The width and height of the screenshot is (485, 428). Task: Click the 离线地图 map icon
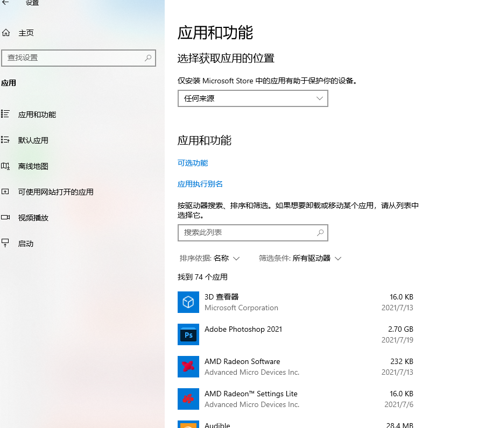5,166
